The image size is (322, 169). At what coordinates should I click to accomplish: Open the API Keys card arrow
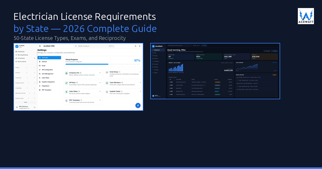click(100, 83)
